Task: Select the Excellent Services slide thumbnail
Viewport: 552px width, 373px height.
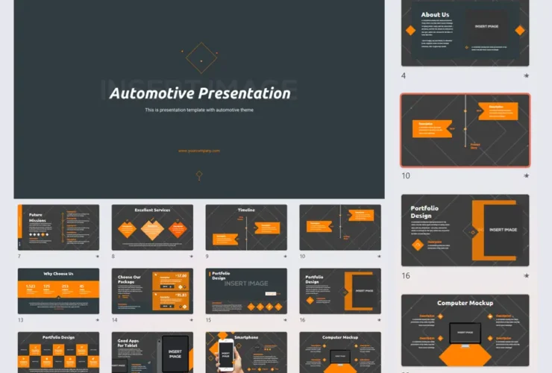Action: (152, 228)
